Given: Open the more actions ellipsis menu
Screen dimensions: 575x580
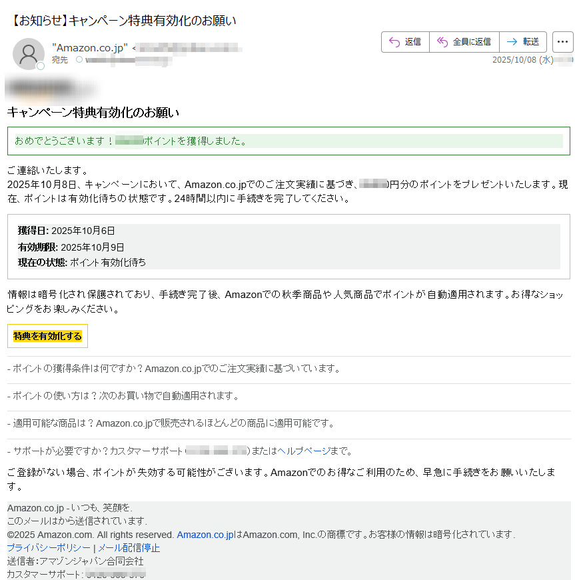Looking at the screenshot, I should (563, 41).
